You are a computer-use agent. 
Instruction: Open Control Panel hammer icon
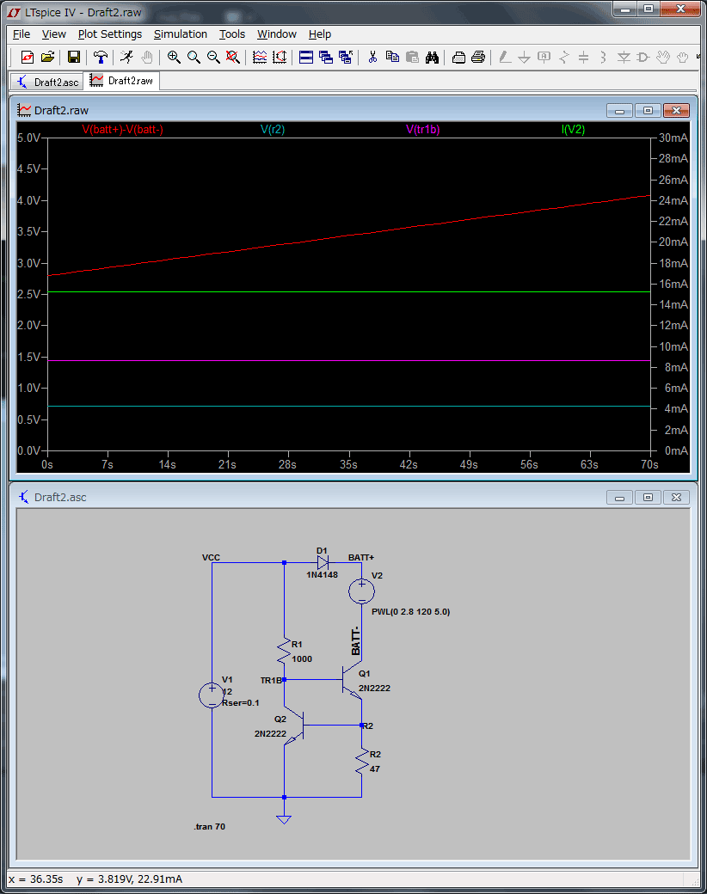pyautogui.click(x=101, y=57)
